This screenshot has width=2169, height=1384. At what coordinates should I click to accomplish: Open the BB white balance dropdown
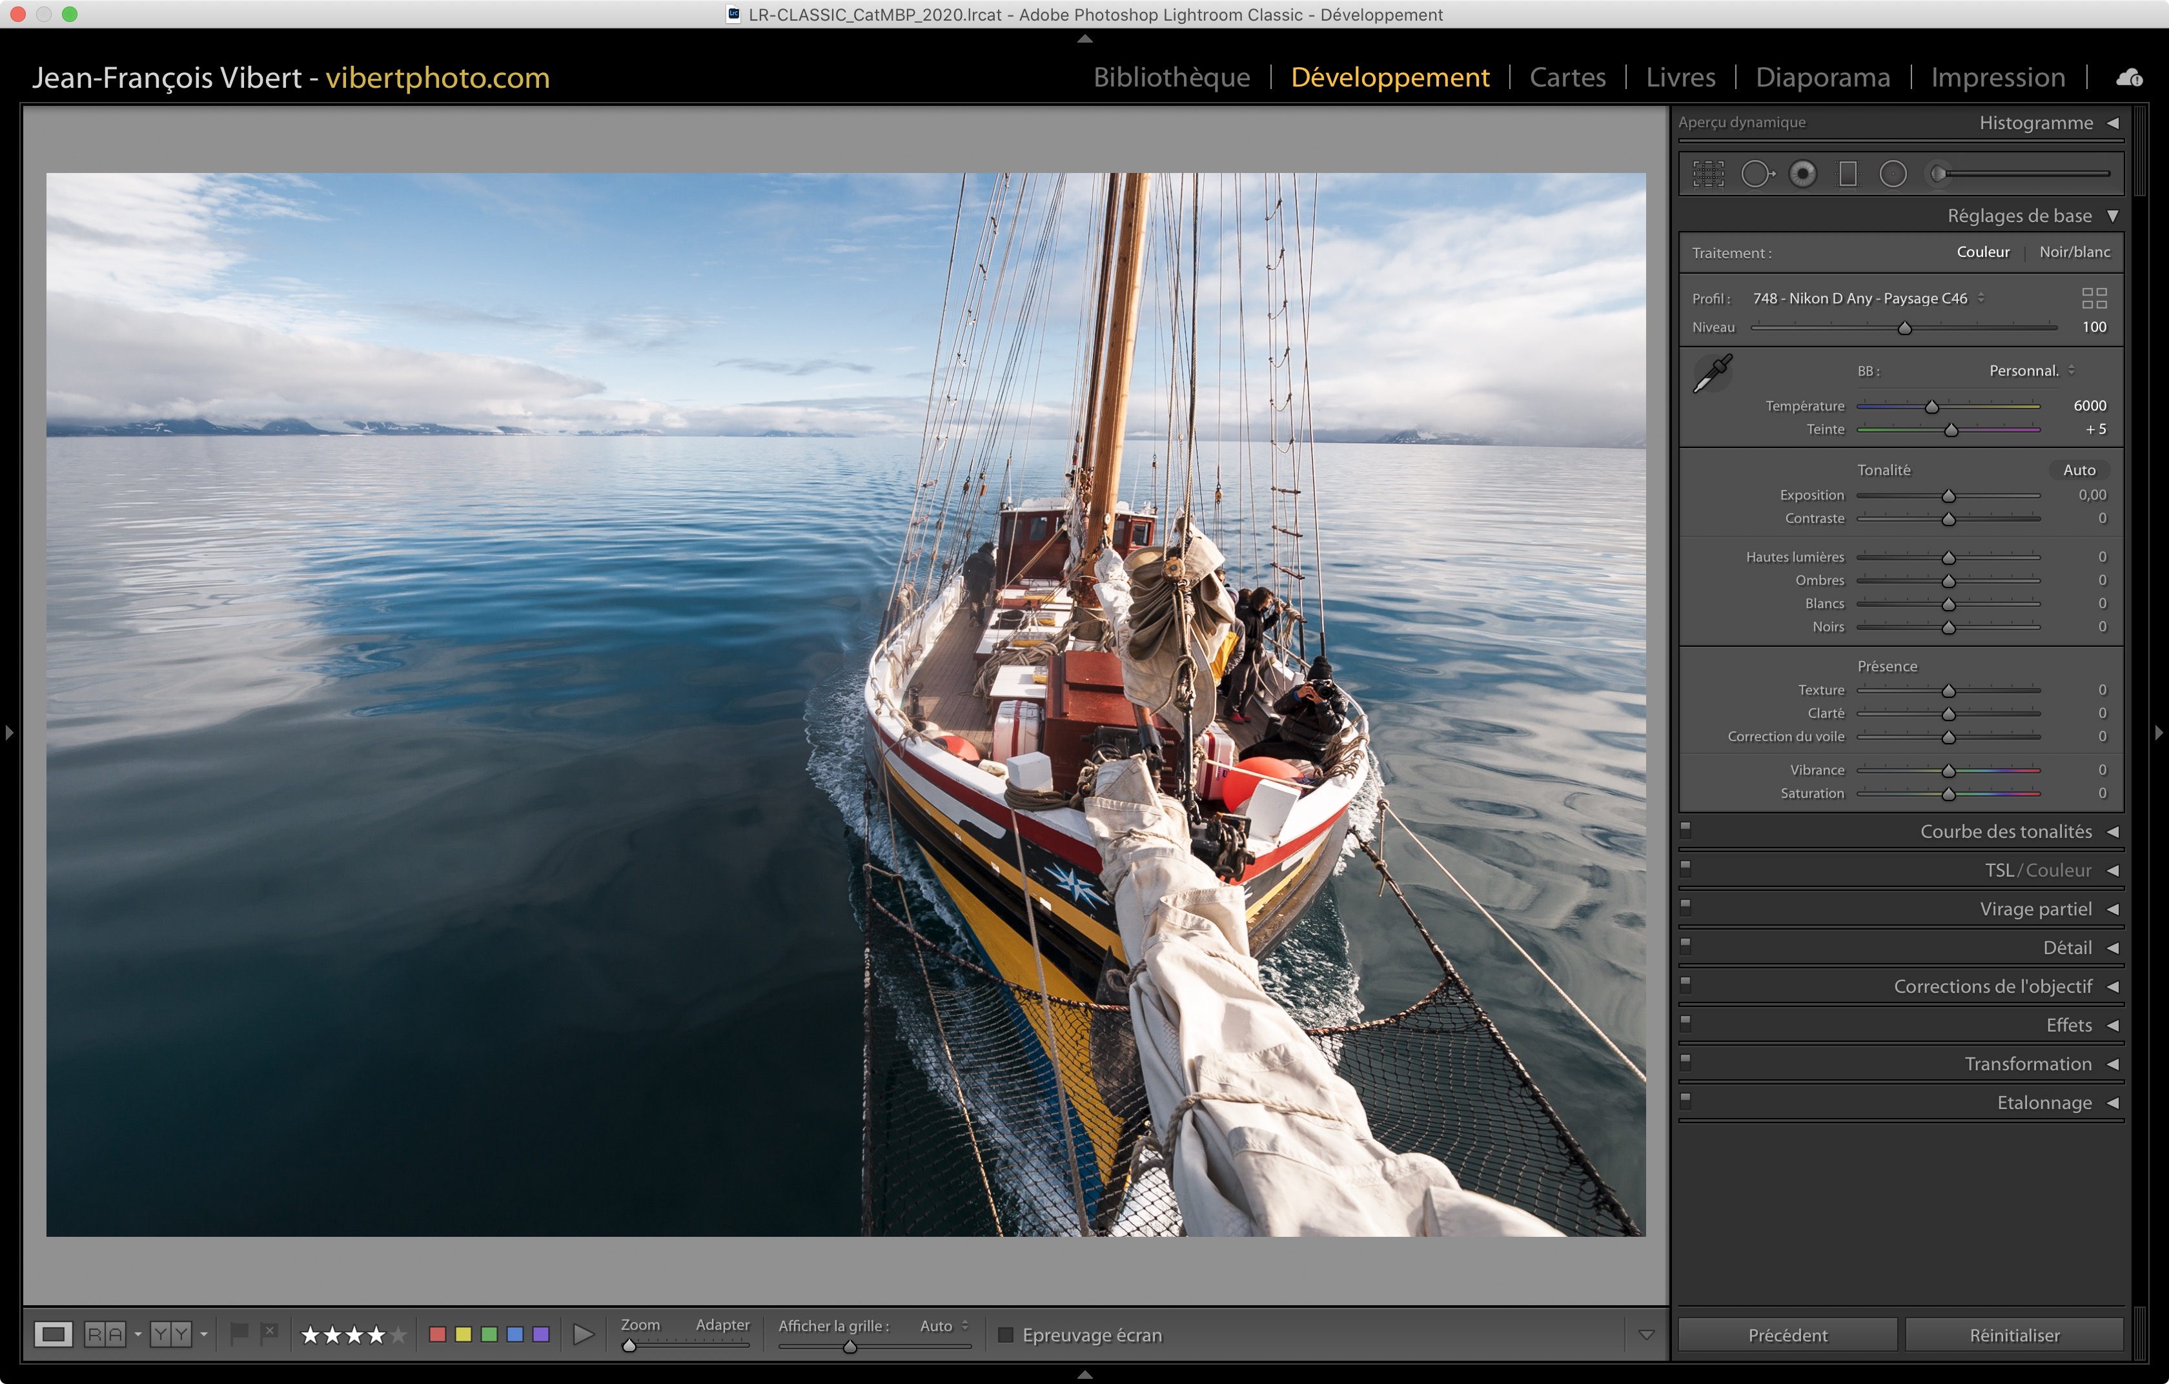pos(2030,371)
